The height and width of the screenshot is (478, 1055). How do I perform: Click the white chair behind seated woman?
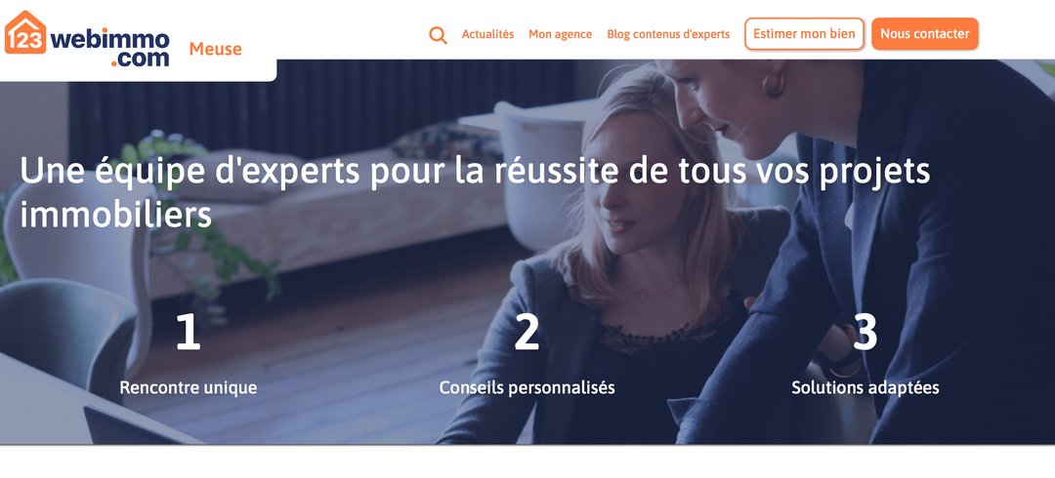538,175
